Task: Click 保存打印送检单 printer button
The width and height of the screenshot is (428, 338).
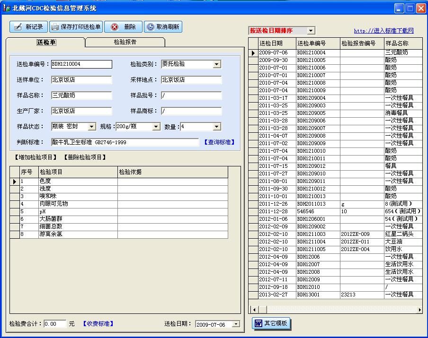Action: pyautogui.click(x=76, y=27)
